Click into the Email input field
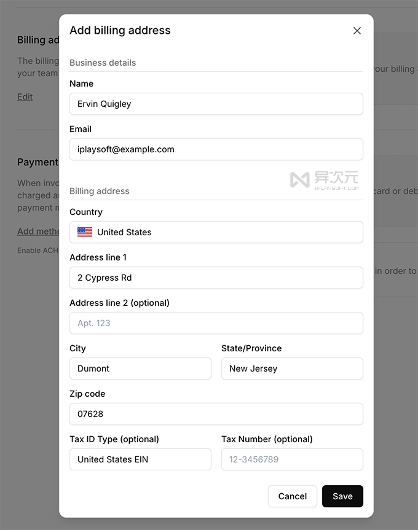 pos(216,149)
